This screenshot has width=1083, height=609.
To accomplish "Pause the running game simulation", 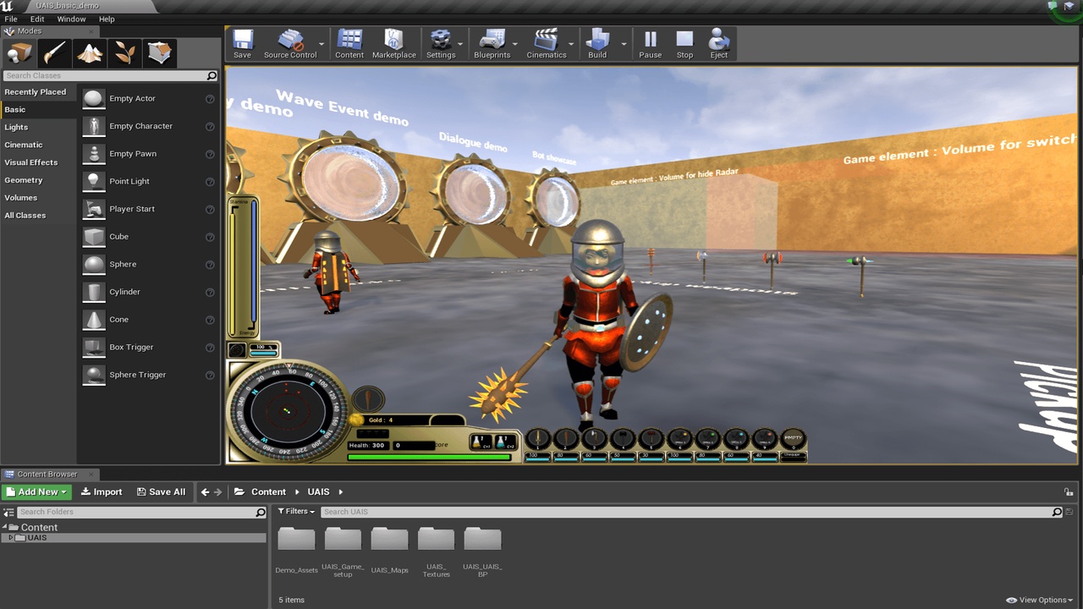I will (650, 44).
